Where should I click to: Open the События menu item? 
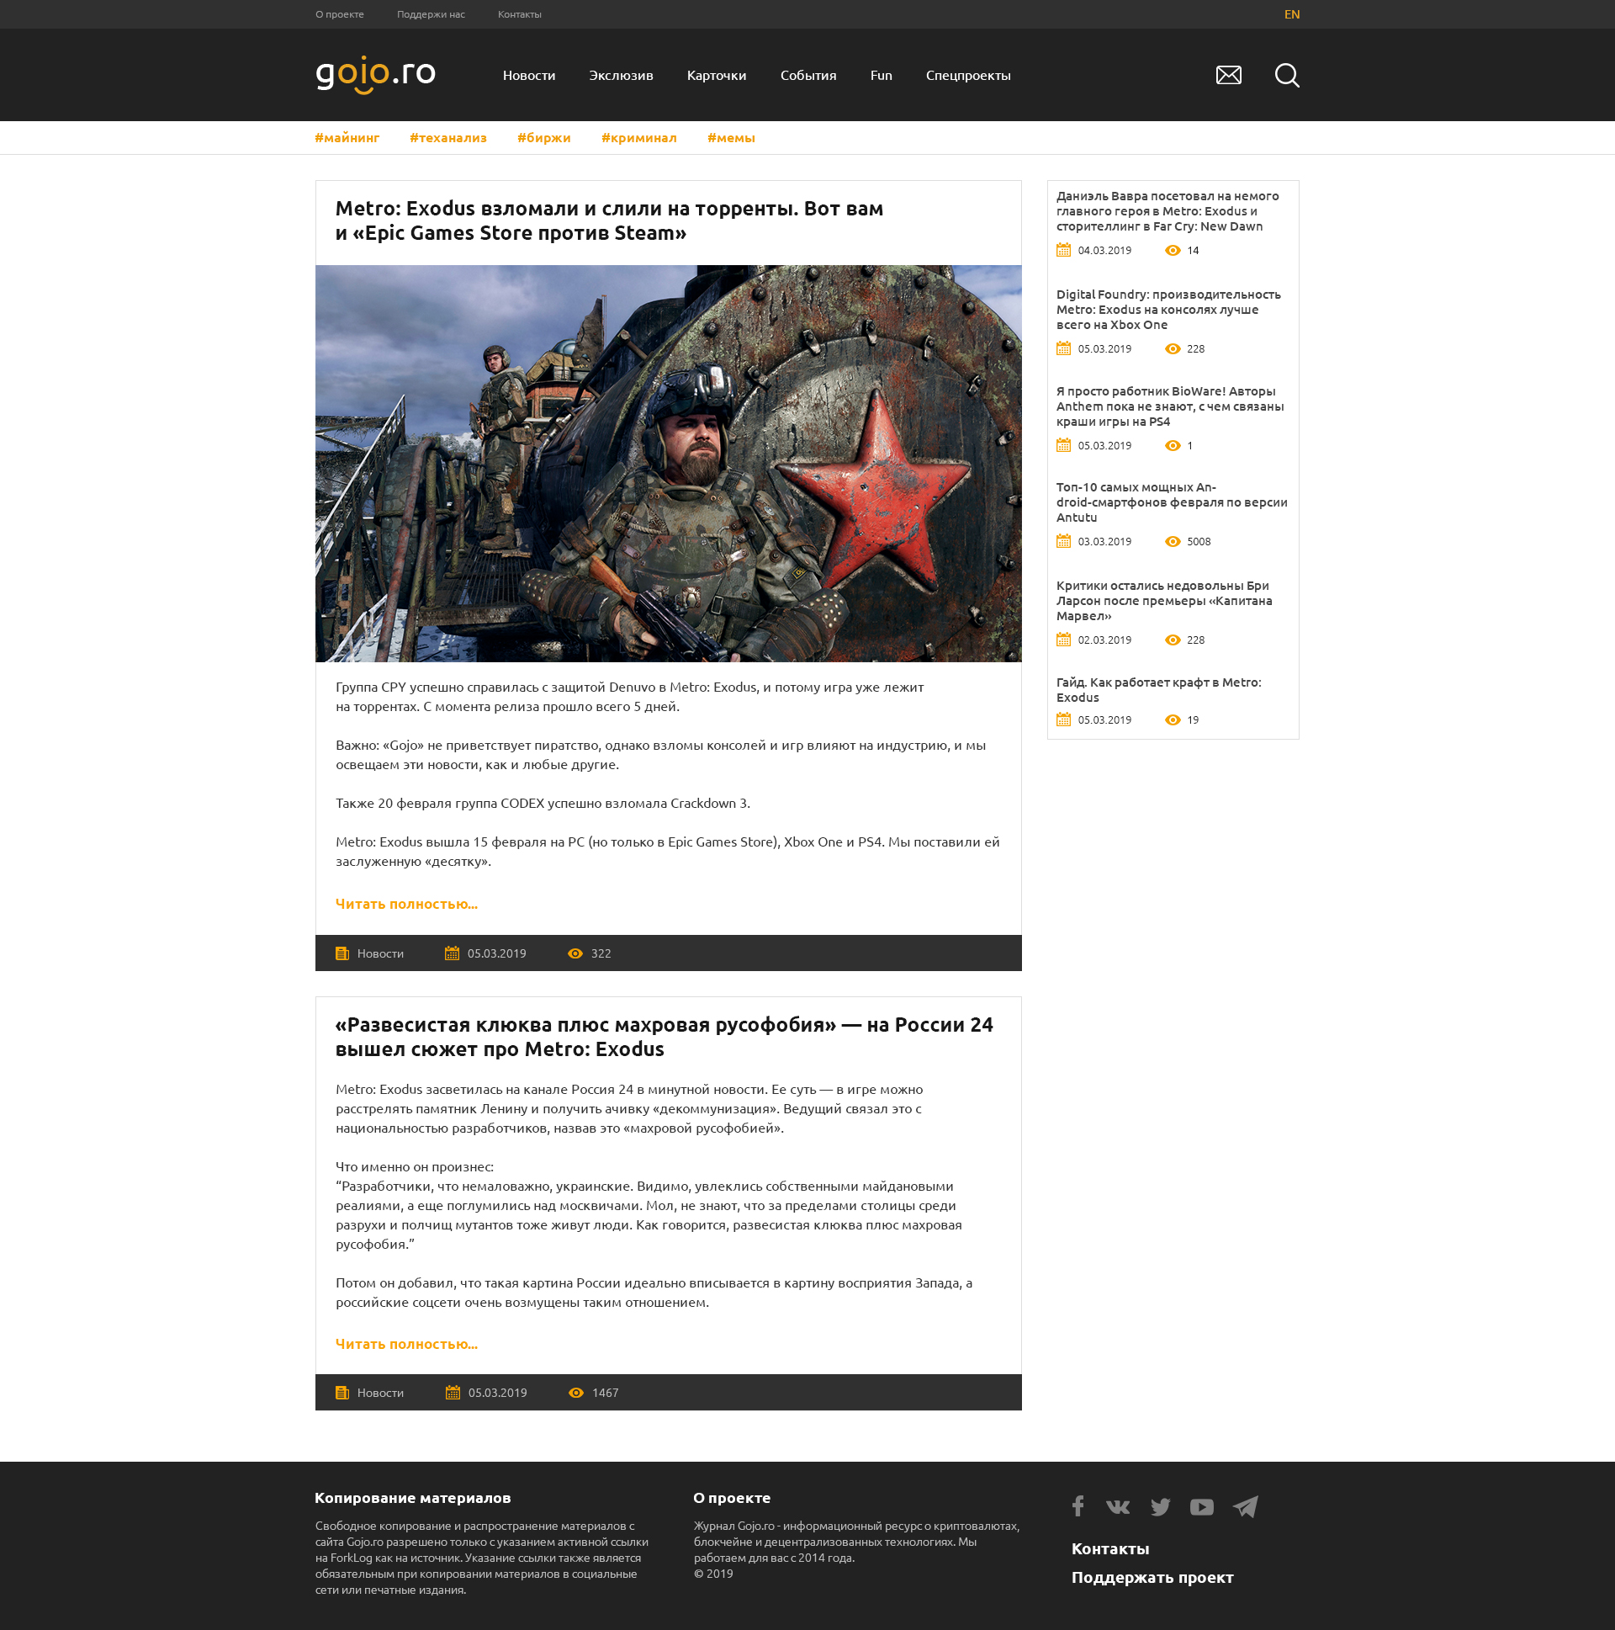coord(808,75)
